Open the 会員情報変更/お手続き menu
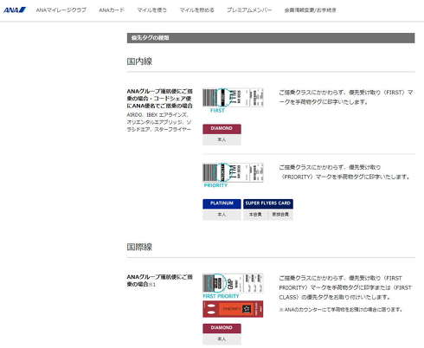Screen dimensions: 424x348 tap(311, 10)
